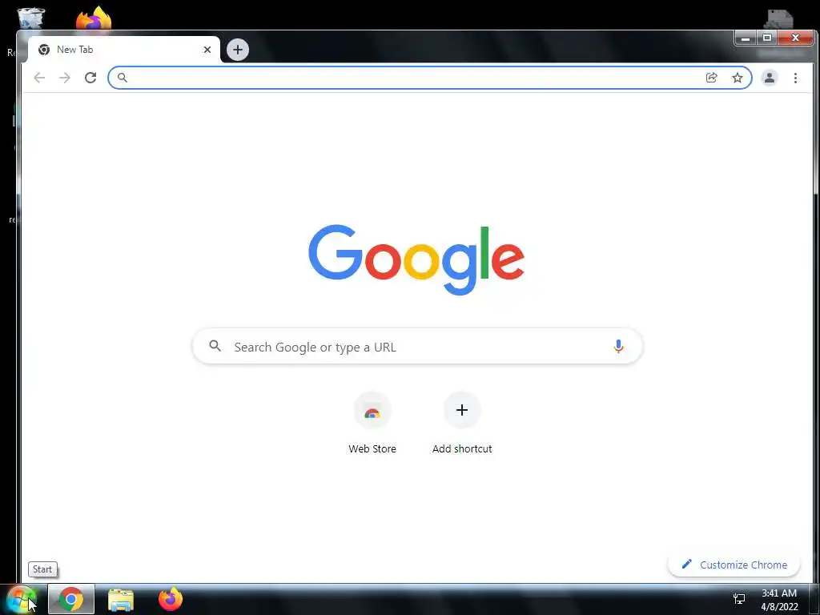
Task: Open the Web Store shortcut
Action: 372,411
